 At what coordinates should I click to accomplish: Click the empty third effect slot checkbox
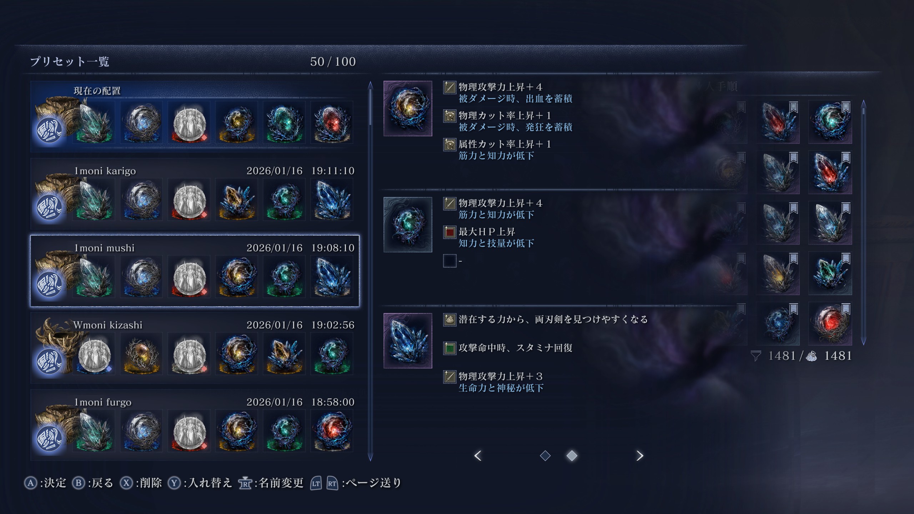click(450, 261)
